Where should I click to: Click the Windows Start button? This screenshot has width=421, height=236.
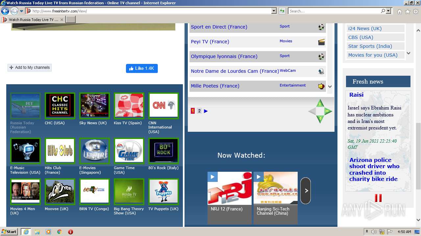[9, 232]
